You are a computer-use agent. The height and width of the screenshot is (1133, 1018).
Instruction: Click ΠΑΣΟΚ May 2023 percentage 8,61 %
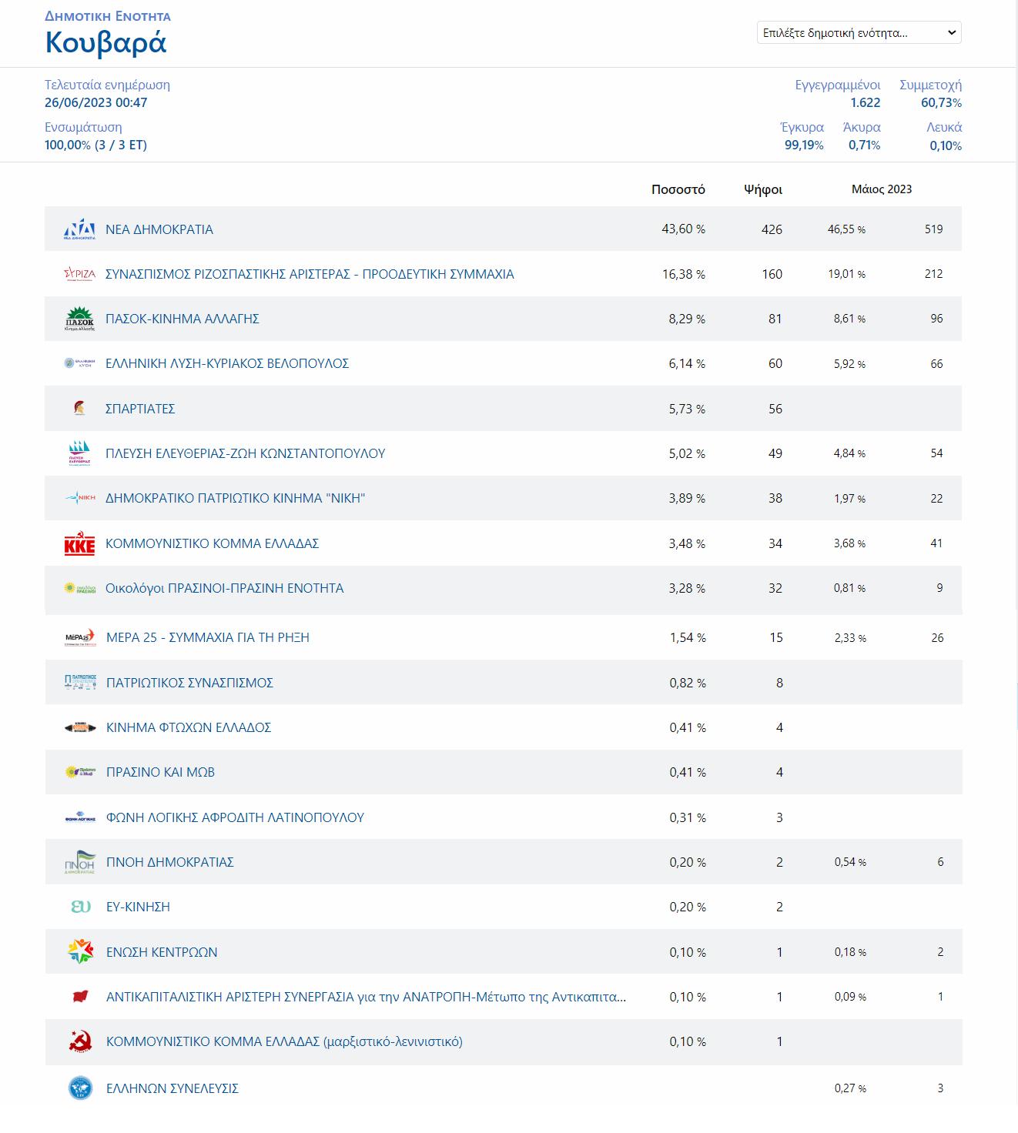[x=849, y=319]
